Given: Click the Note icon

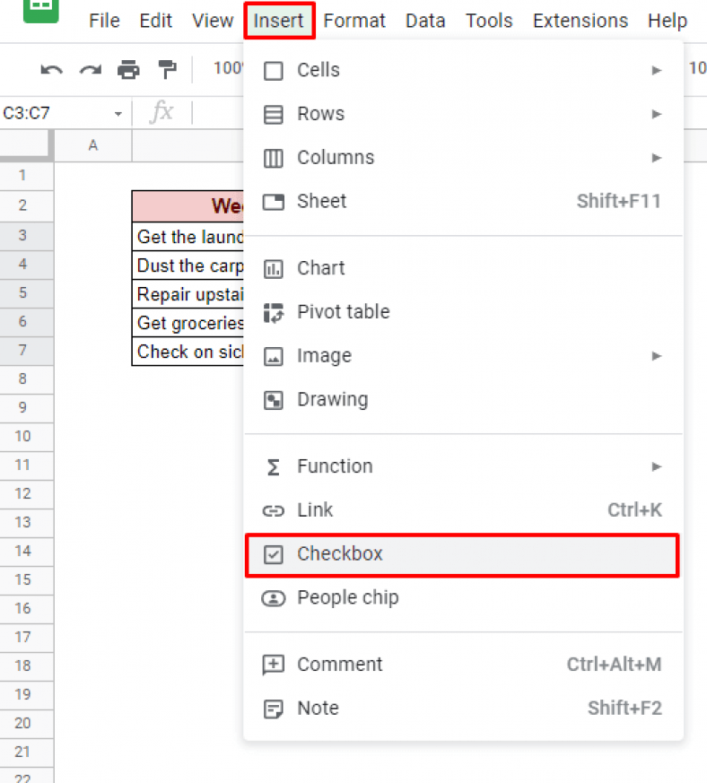Looking at the screenshot, I should point(274,709).
